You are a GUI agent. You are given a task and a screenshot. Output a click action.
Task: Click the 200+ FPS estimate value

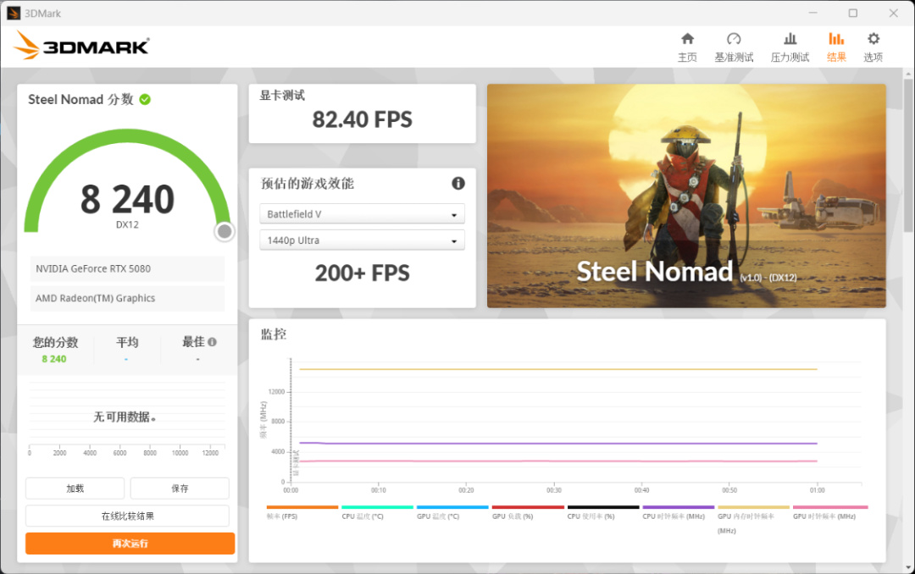pyautogui.click(x=362, y=273)
